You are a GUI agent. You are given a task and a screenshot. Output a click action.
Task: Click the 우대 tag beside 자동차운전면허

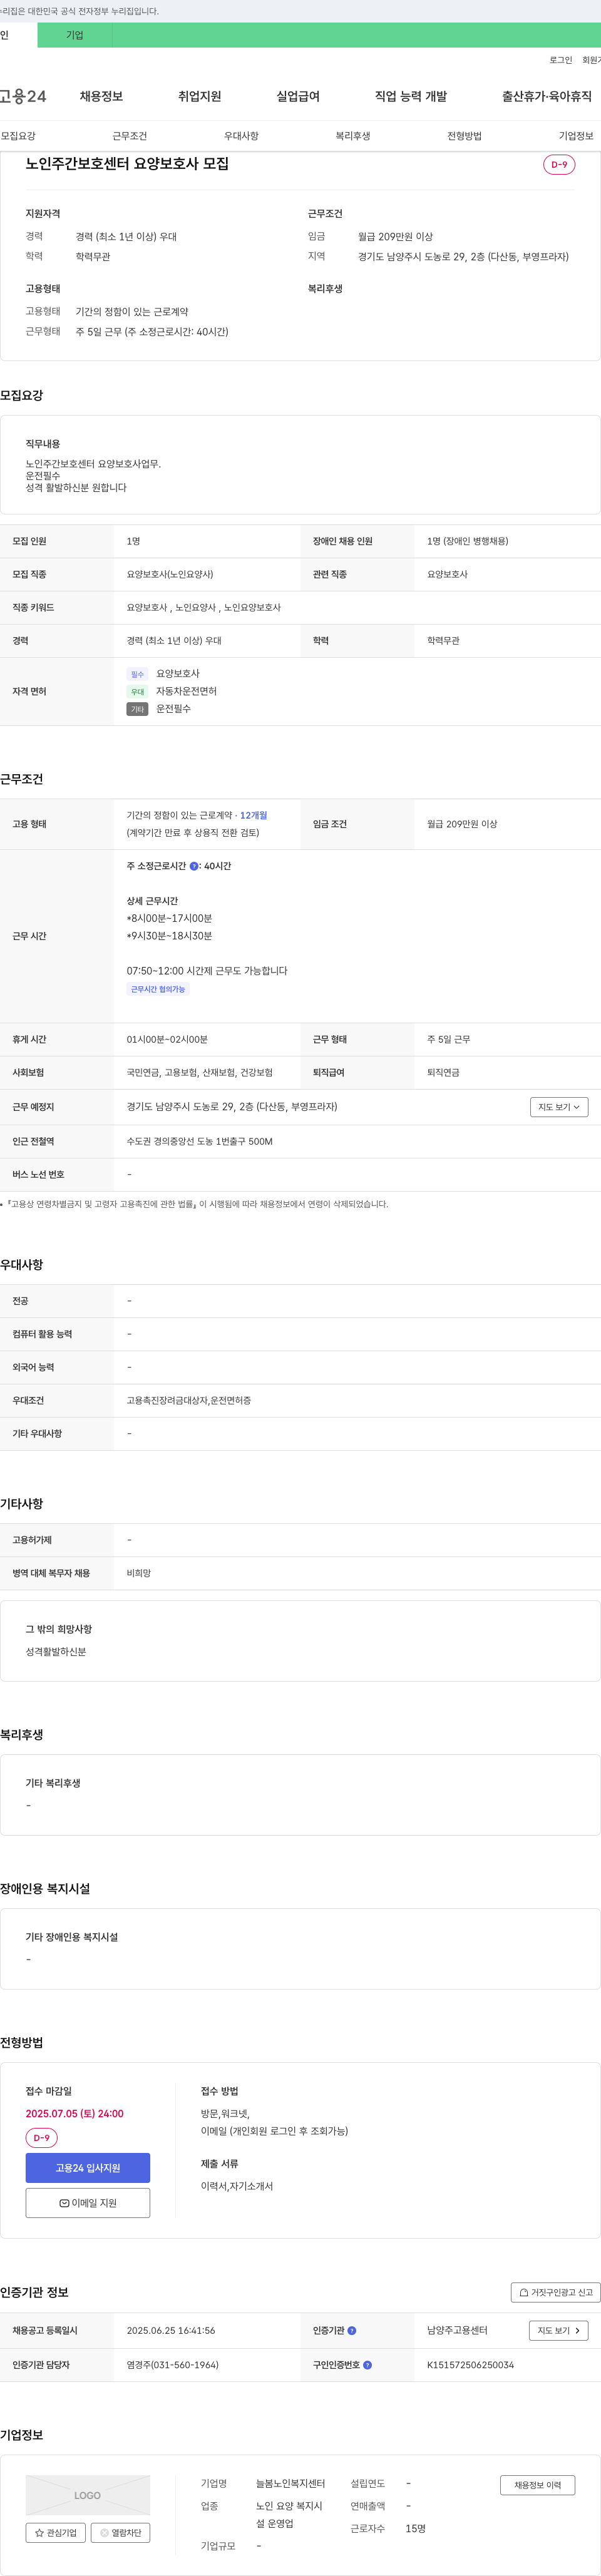click(138, 692)
